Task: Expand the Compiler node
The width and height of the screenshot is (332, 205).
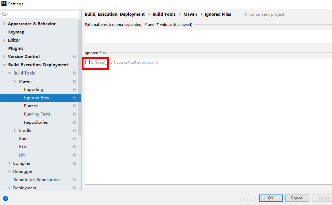Action: (9, 163)
